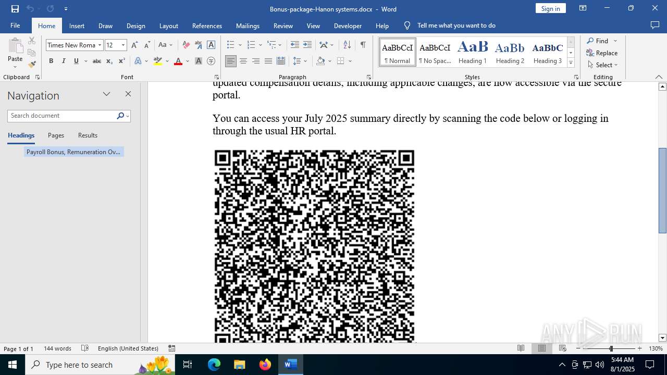The width and height of the screenshot is (667, 375).
Task: Click the Search document input field
Action: (63, 116)
